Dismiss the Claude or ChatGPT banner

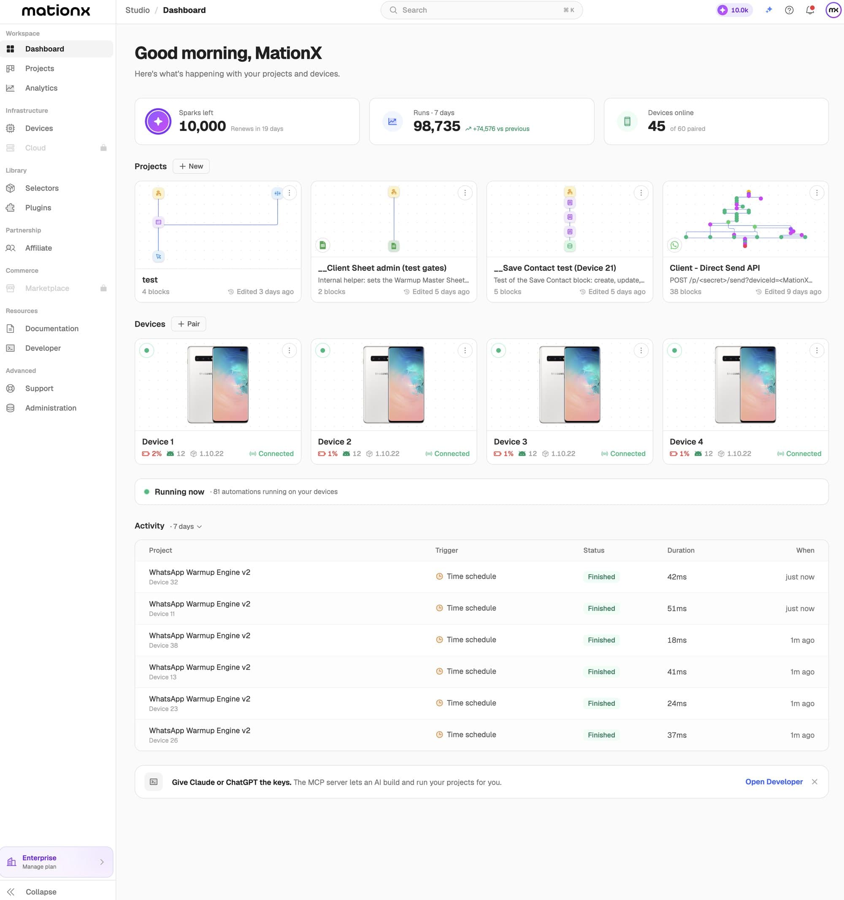coord(814,782)
